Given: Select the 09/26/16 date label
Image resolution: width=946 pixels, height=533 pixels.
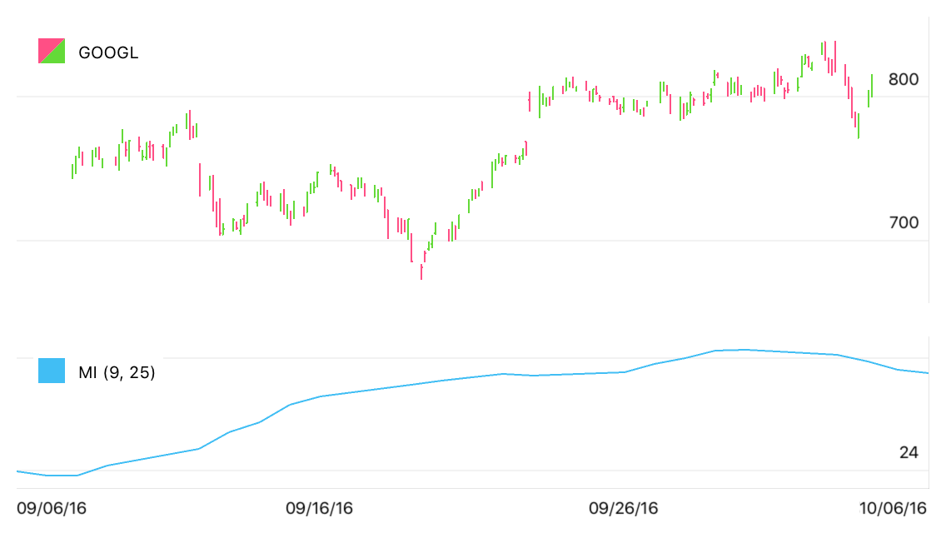Looking at the screenshot, I should (x=623, y=508).
